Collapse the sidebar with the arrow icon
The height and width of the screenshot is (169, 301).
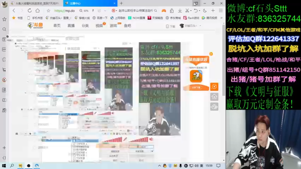(x=4, y=158)
